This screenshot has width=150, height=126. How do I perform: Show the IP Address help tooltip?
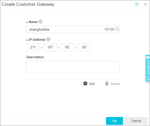(x=48, y=39)
